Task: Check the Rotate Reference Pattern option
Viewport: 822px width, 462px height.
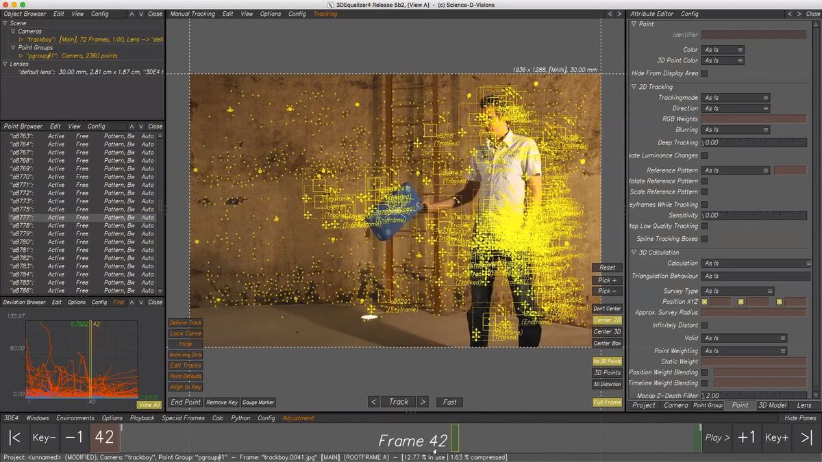Action: (704, 181)
